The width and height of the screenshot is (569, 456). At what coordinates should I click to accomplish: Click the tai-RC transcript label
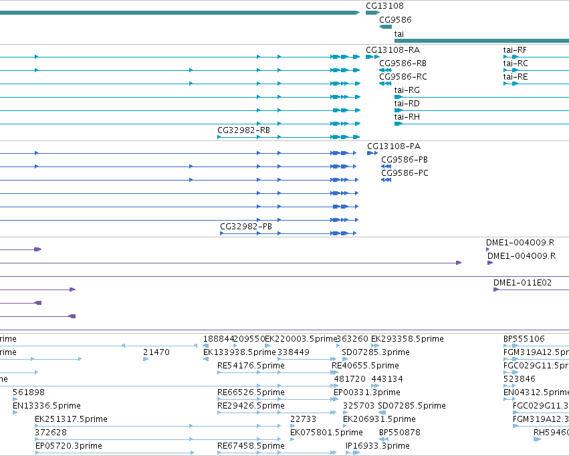pos(516,64)
